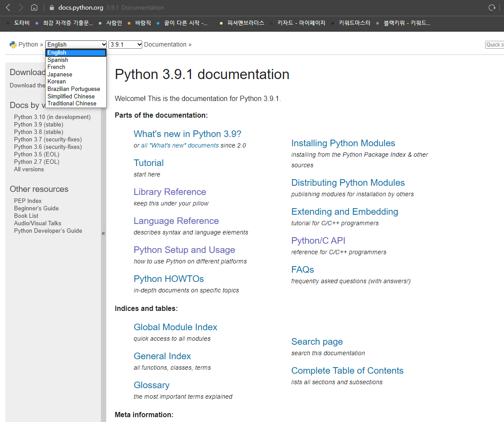
Task: Click the Documentation breadcrumb link
Action: point(165,45)
